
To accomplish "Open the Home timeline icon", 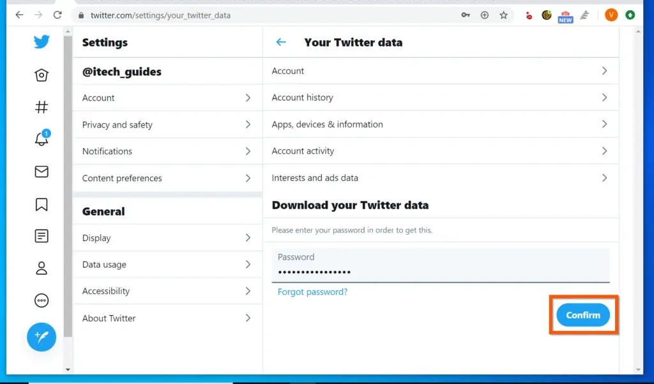I will click(x=42, y=75).
